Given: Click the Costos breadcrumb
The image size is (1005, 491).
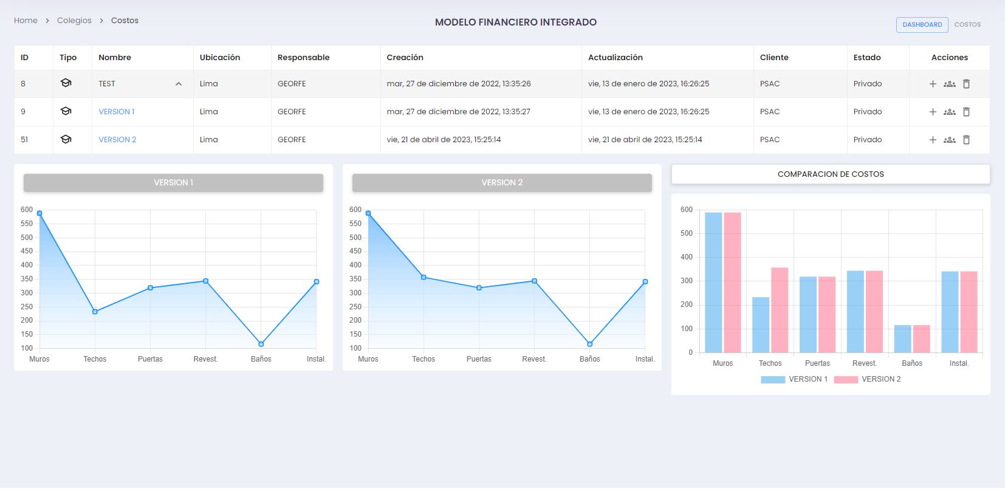Looking at the screenshot, I should (x=125, y=21).
